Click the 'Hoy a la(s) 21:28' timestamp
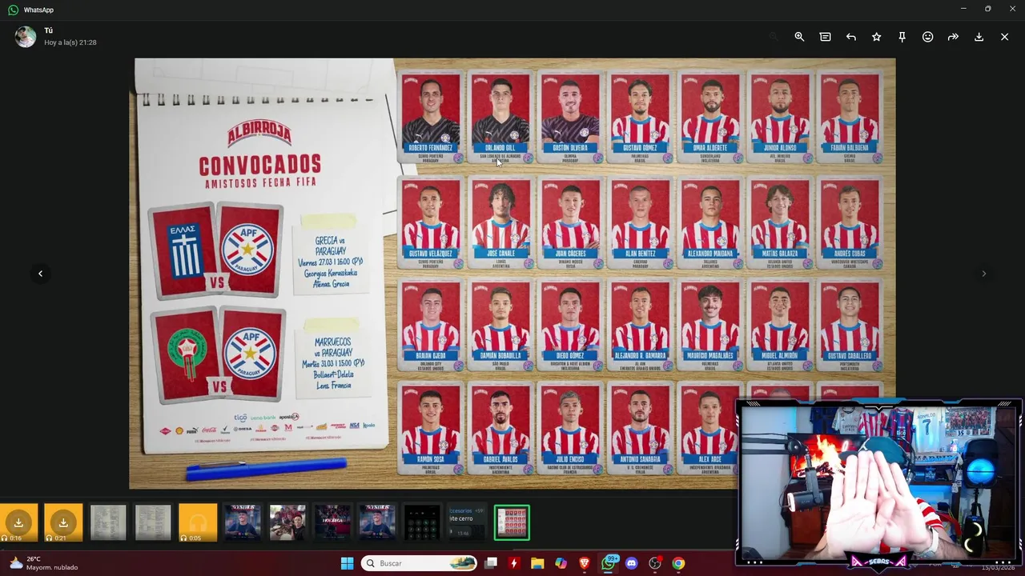 point(70,42)
